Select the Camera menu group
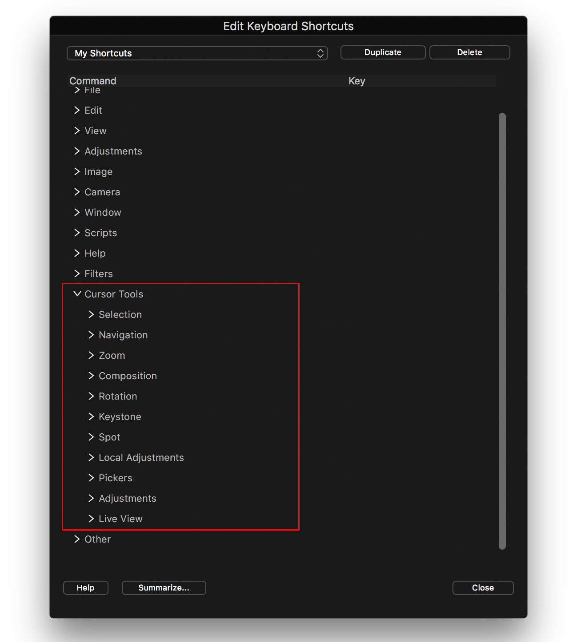The width and height of the screenshot is (577, 642). pos(102,192)
